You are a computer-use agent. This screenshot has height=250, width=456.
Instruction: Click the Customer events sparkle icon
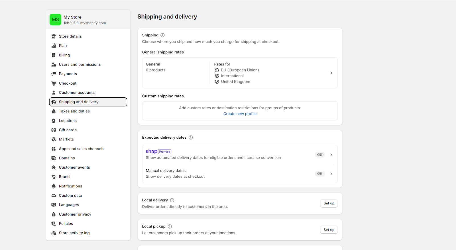54,167
